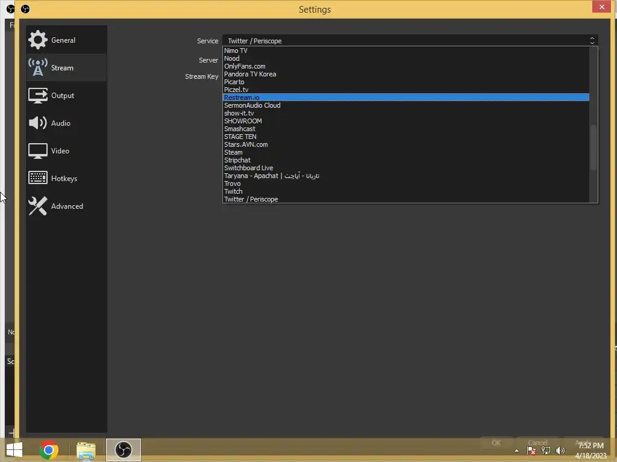
Task: Show hidden system tray icons arrow
Action: tap(516, 451)
